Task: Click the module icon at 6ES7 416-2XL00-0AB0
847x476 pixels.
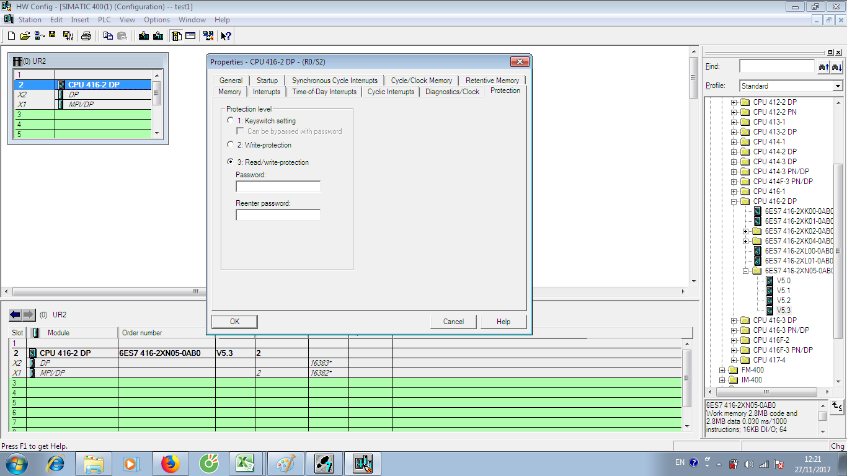Action: tap(758, 251)
